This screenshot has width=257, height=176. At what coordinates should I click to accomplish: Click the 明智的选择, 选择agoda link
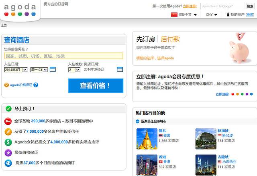(155, 58)
